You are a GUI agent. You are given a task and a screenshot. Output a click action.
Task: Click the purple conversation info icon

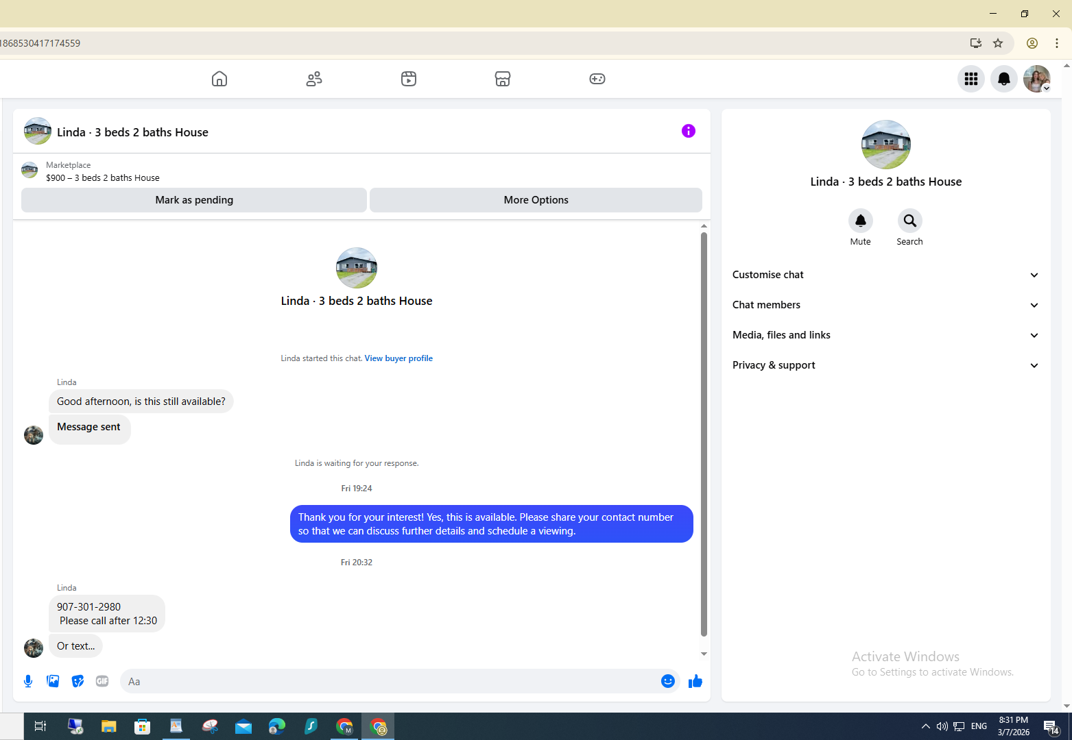tap(689, 131)
